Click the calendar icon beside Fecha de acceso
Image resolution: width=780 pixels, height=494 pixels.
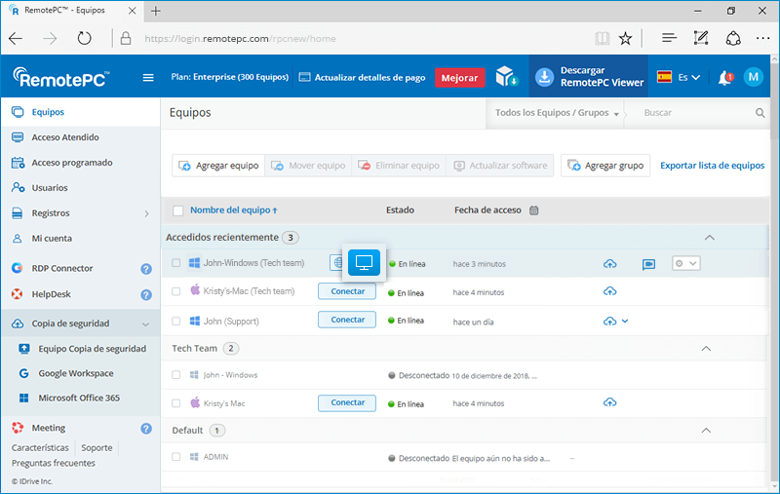click(x=534, y=210)
